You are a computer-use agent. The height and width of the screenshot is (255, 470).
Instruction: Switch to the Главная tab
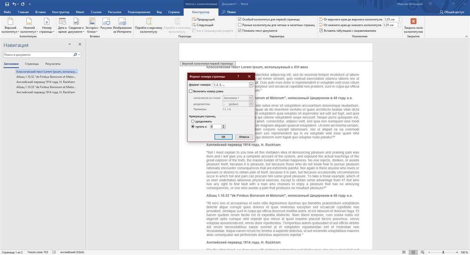pyautogui.click(x=23, y=12)
